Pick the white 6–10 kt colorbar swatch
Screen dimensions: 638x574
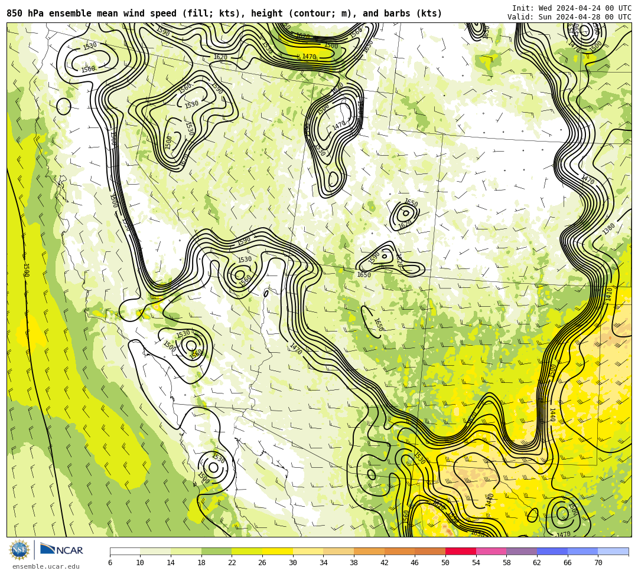point(125,551)
